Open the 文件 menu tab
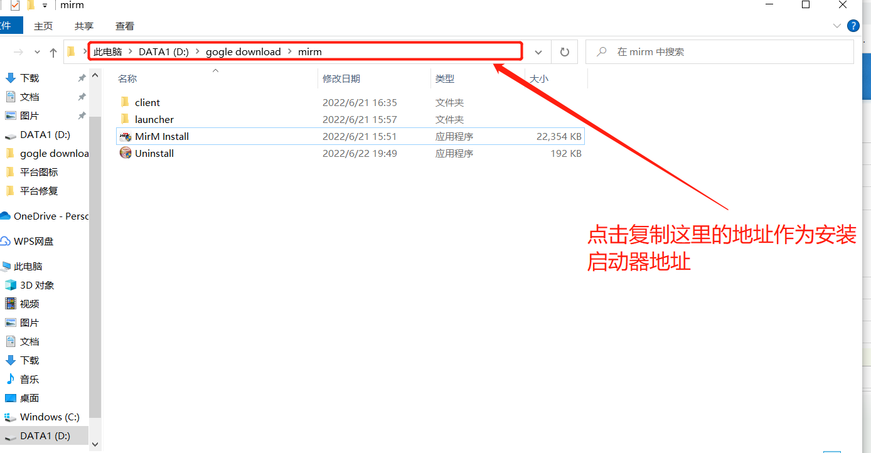This screenshot has width=871, height=453. click(x=11, y=26)
